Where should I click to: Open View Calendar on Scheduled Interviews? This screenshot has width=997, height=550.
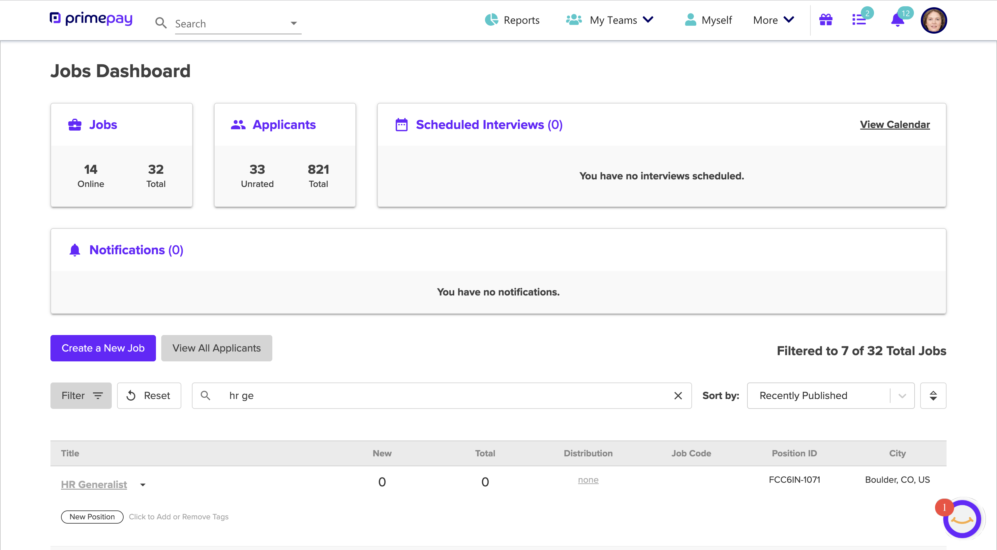pos(894,124)
